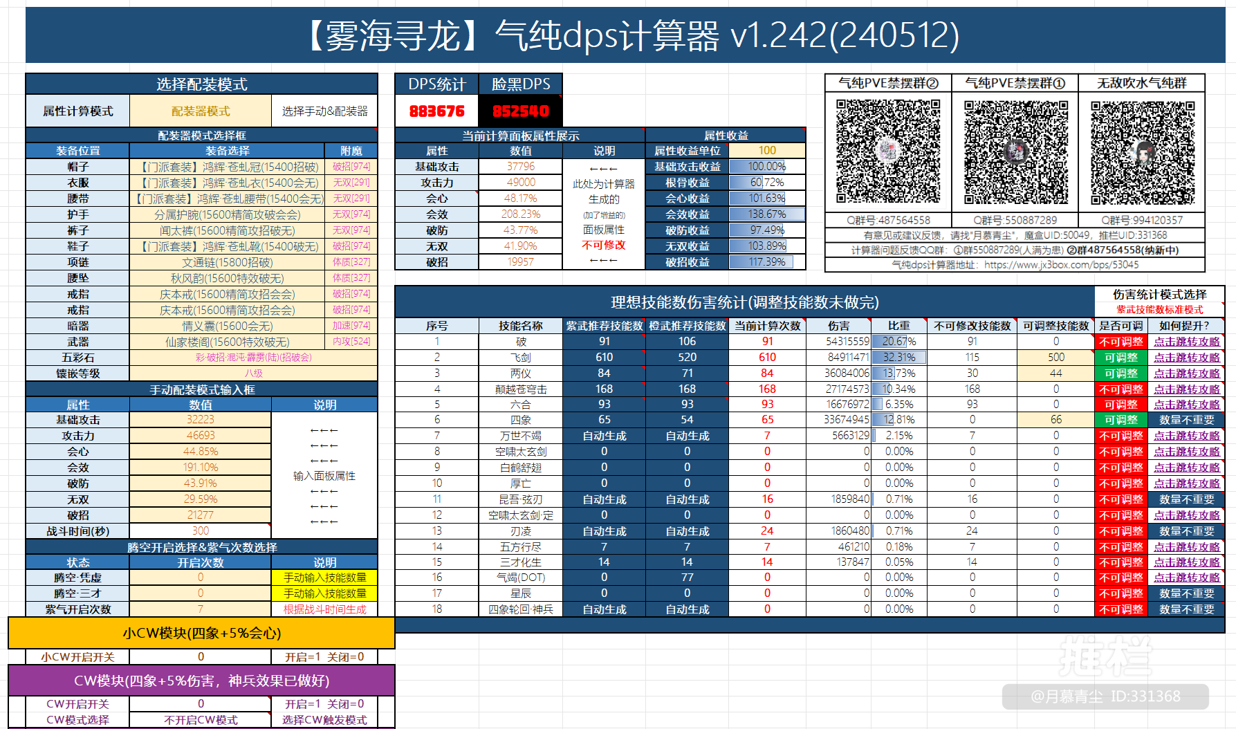Open the 配装器模式 mode selector

pyautogui.click(x=201, y=111)
